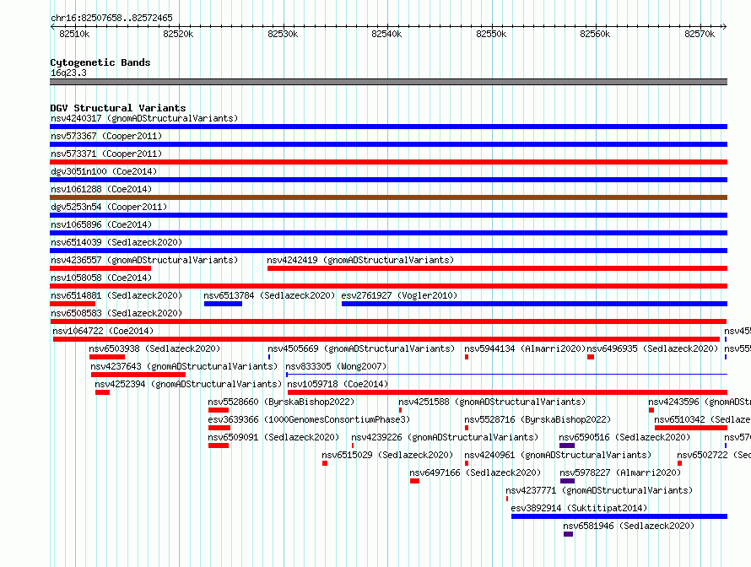
Task: Open the nsv1059718 Coe2014 label
Action: coord(338,384)
